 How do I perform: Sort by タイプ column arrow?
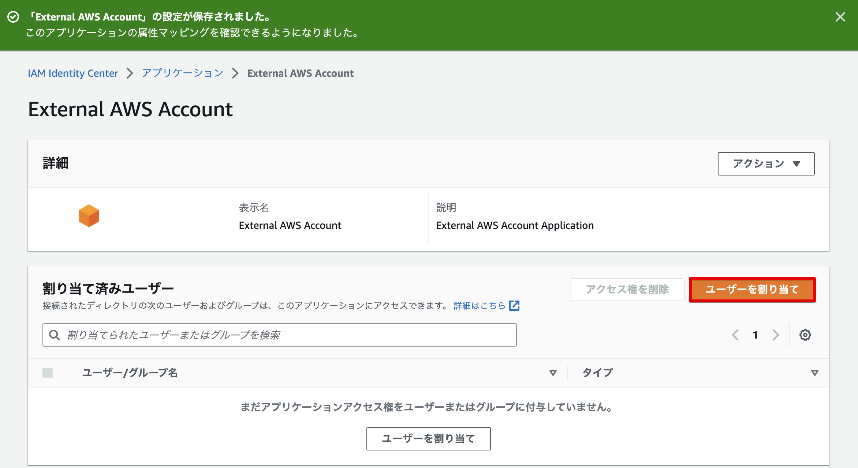(814, 373)
